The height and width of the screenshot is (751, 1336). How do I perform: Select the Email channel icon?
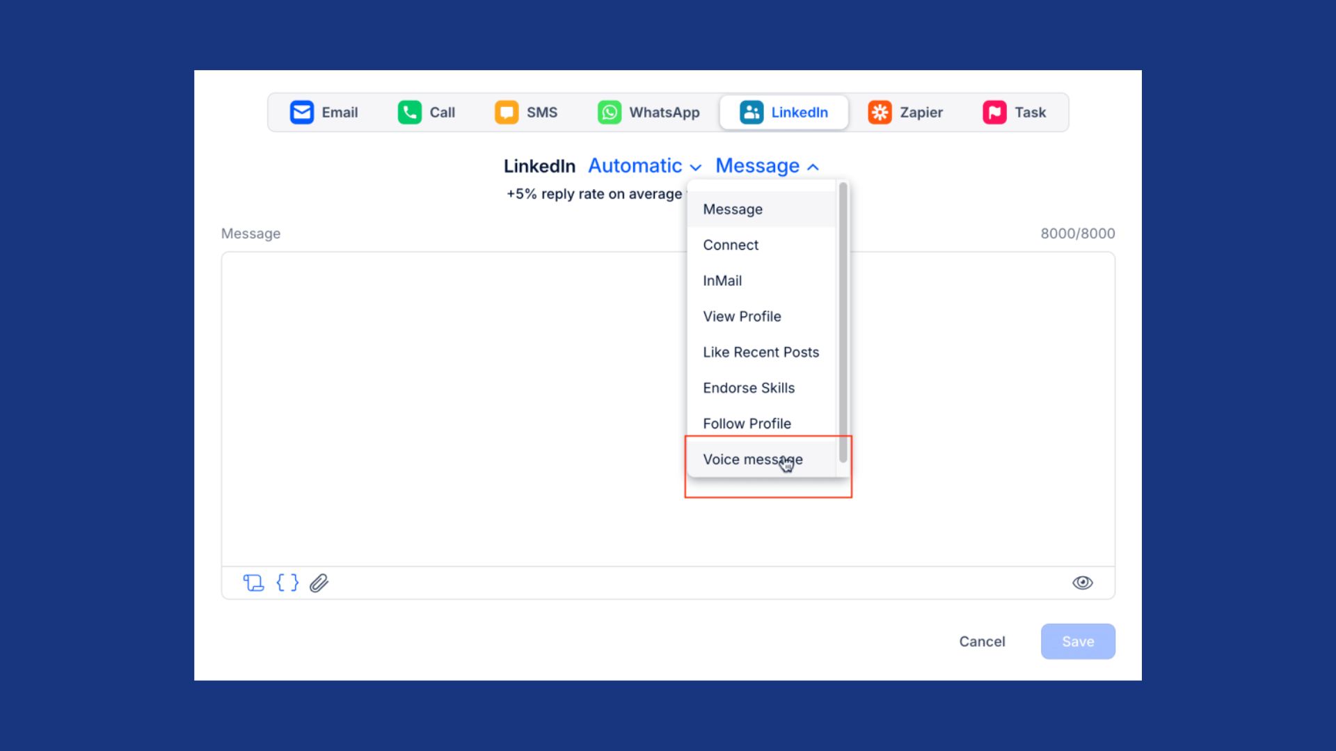pyautogui.click(x=302, y=112)
